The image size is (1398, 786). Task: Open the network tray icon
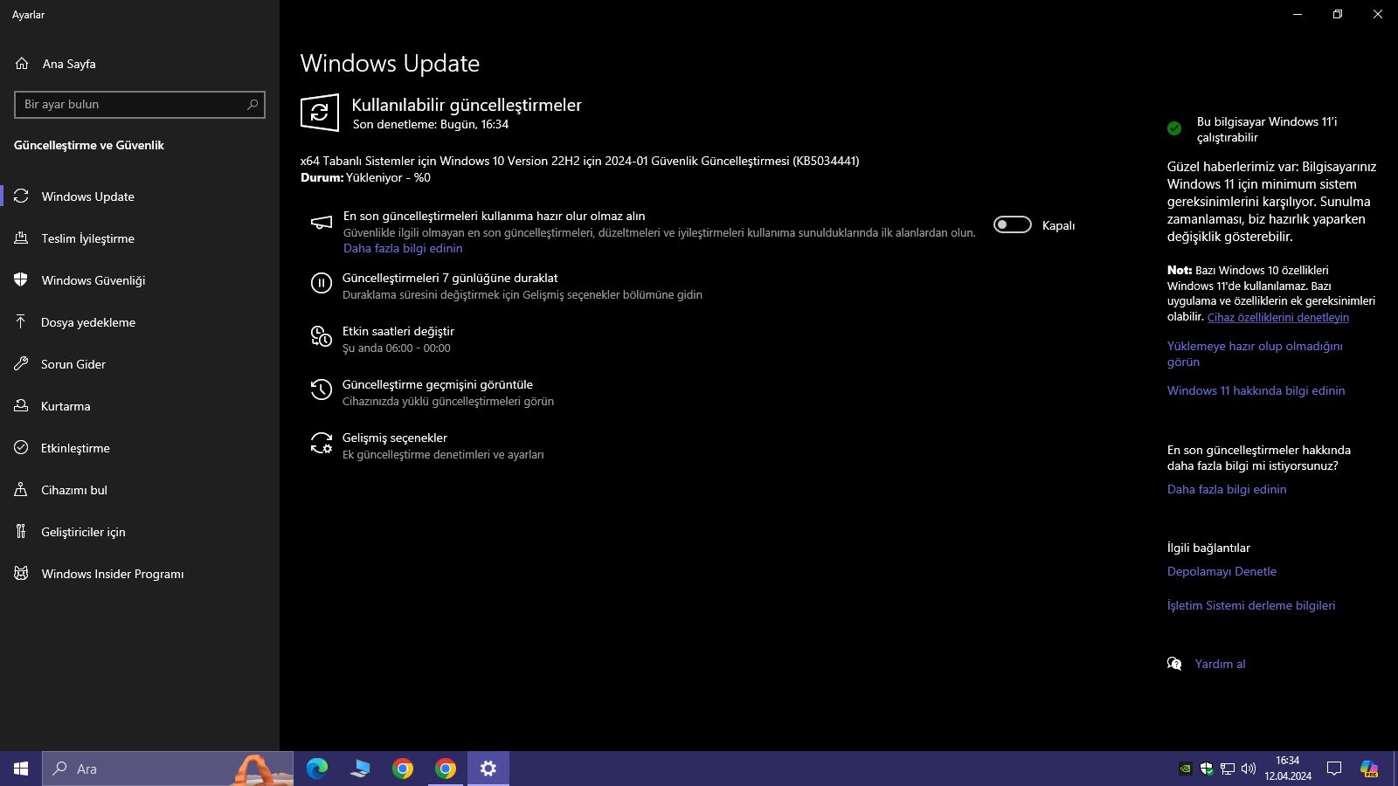(1228, 769)
